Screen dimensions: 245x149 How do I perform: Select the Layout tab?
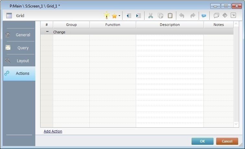[x=19, y=61]
